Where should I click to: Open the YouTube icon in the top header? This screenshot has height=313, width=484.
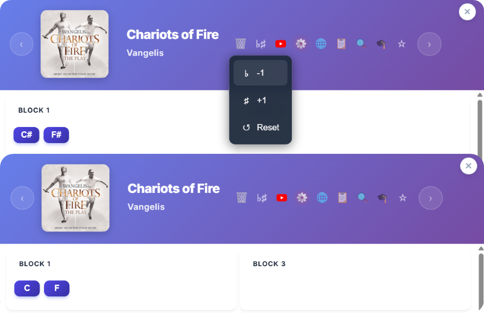[x=281, y=44]
